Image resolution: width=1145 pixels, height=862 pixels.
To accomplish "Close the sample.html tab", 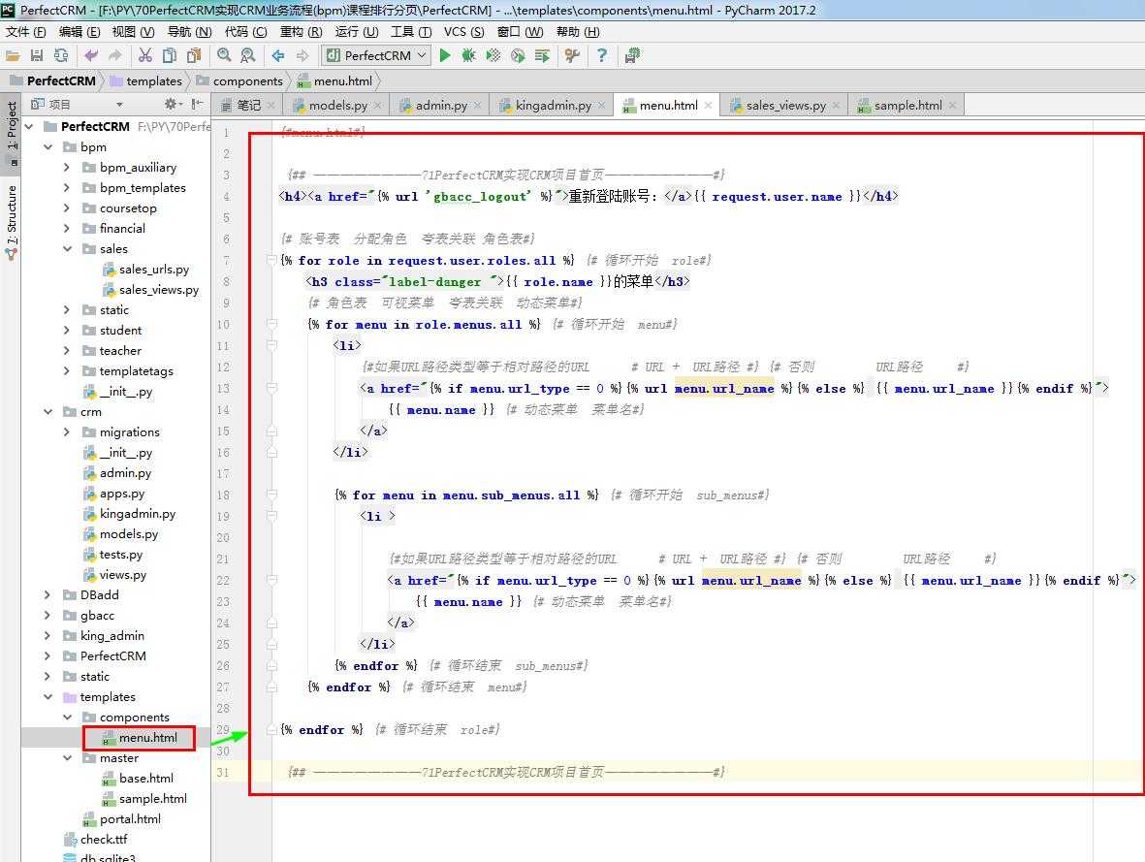I will point(952,105).
